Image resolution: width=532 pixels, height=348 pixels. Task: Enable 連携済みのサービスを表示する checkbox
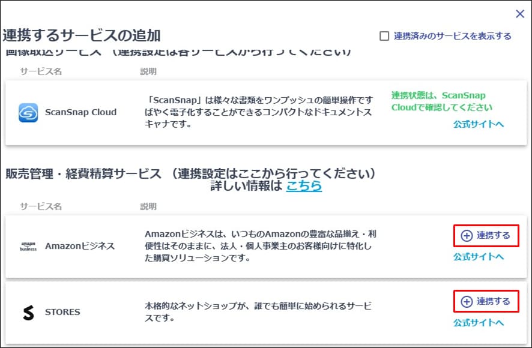pos(384,36)
